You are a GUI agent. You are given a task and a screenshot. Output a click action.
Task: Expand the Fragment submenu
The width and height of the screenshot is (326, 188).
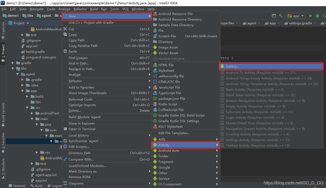coord(186,162)
